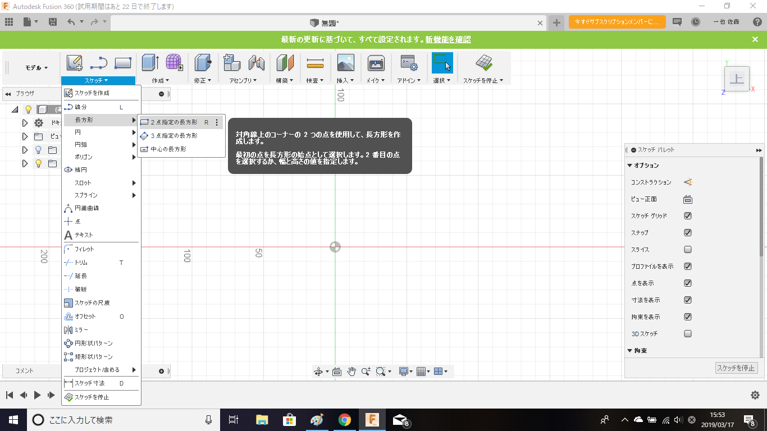
Task: Click the Stop Sketch checkmark icon in toolbar
Action: [483, 63]
